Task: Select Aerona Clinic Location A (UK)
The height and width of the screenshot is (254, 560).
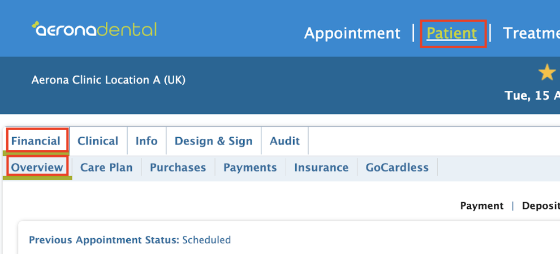Action: (x=109, y=80)
